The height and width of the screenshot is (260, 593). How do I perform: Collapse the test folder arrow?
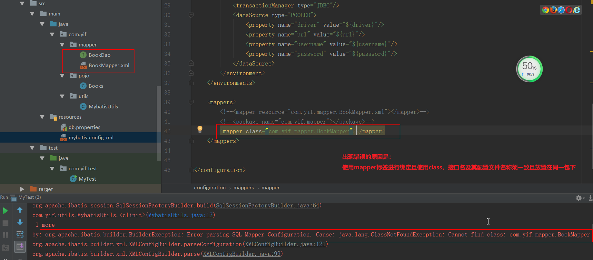coord(32,148)
